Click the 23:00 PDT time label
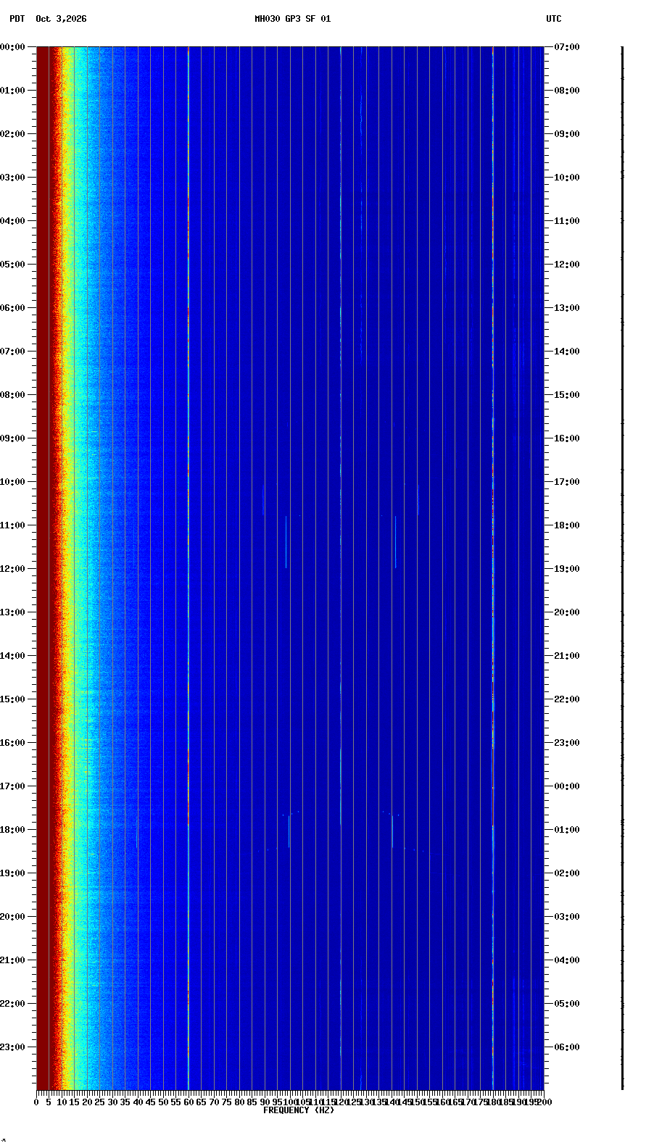This screenshot has height=1148, width=654. click(x=12, y=1047)
